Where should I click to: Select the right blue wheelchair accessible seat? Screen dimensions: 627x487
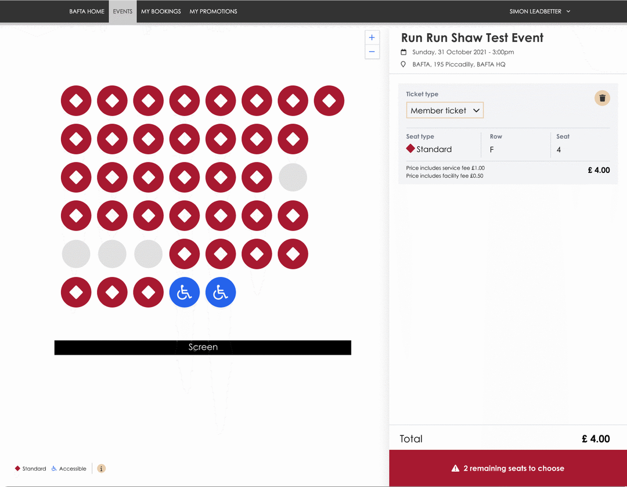[221, 293]
